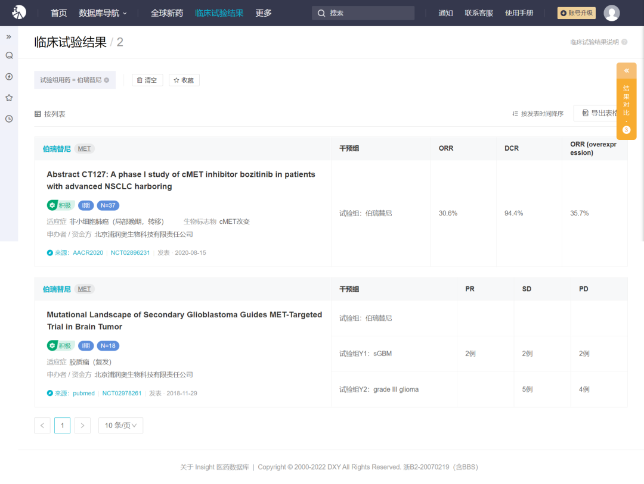Click the user avatar icon

click(611, 13)
